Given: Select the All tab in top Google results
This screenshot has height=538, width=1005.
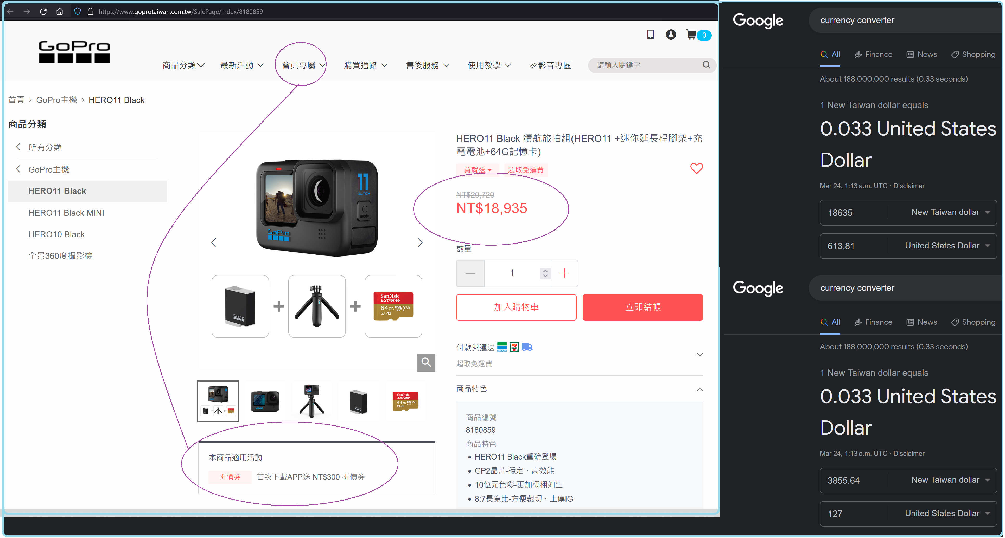Looking at the screenshot, I should tap(830, 55).
